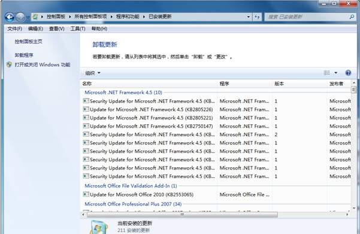
Task: Click the 卸载更新 heading
Action: point(105,44)
